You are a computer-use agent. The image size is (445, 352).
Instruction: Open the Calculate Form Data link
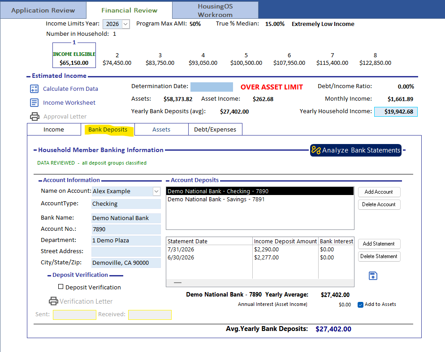point(70,89)
